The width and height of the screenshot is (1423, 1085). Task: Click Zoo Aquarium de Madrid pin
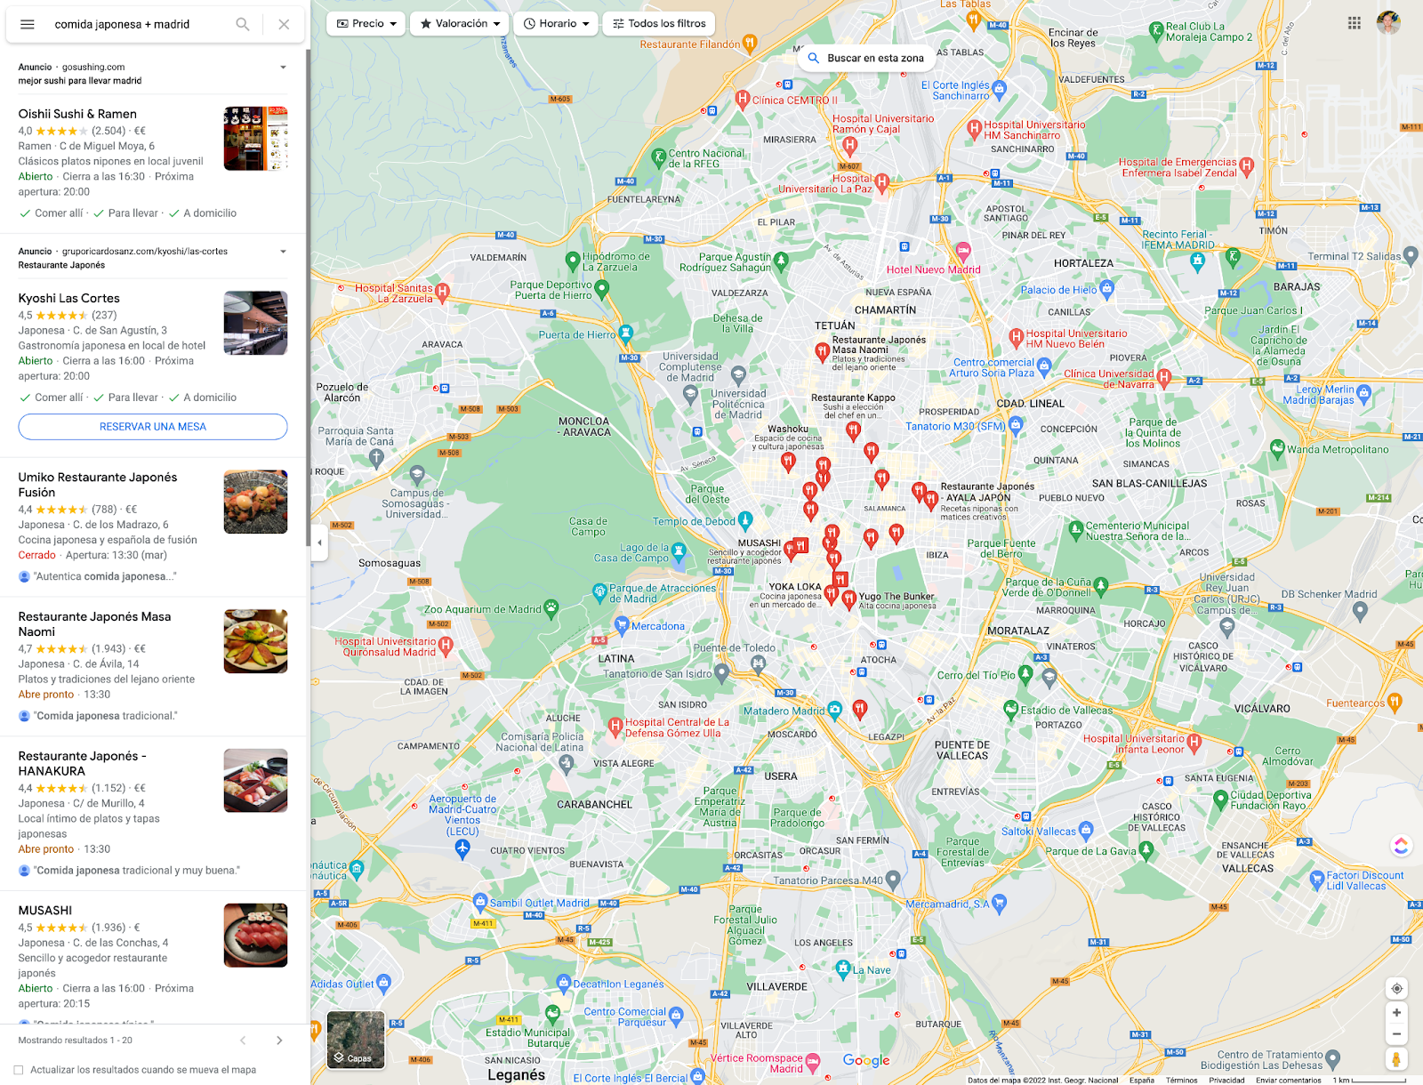pos(551,608)
